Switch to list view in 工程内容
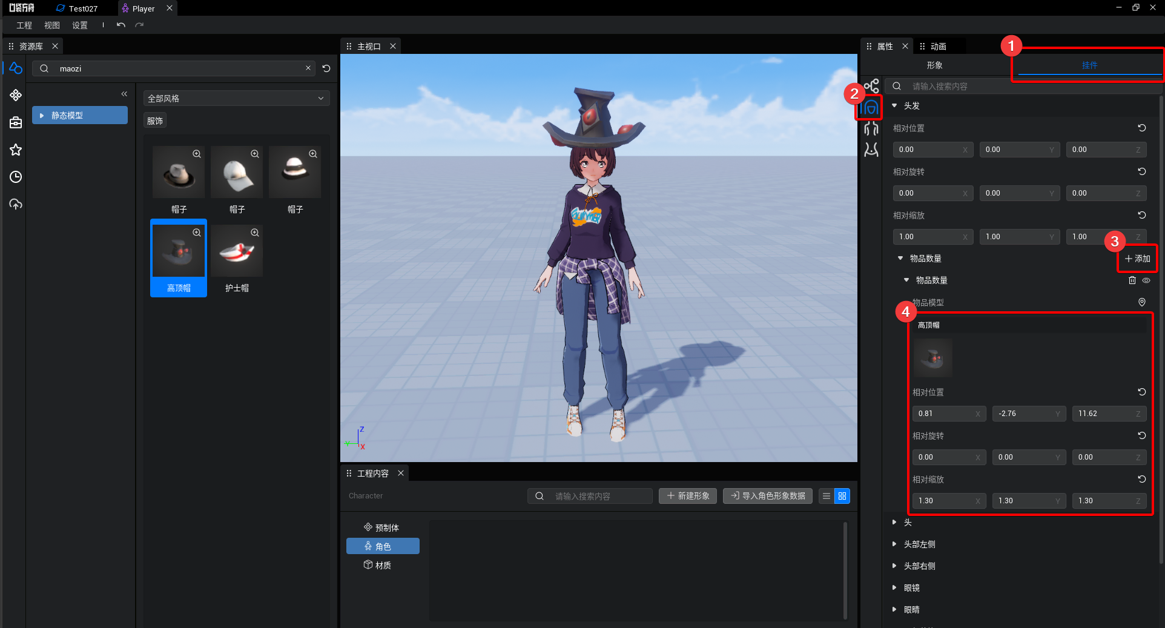 pos(827,496)
